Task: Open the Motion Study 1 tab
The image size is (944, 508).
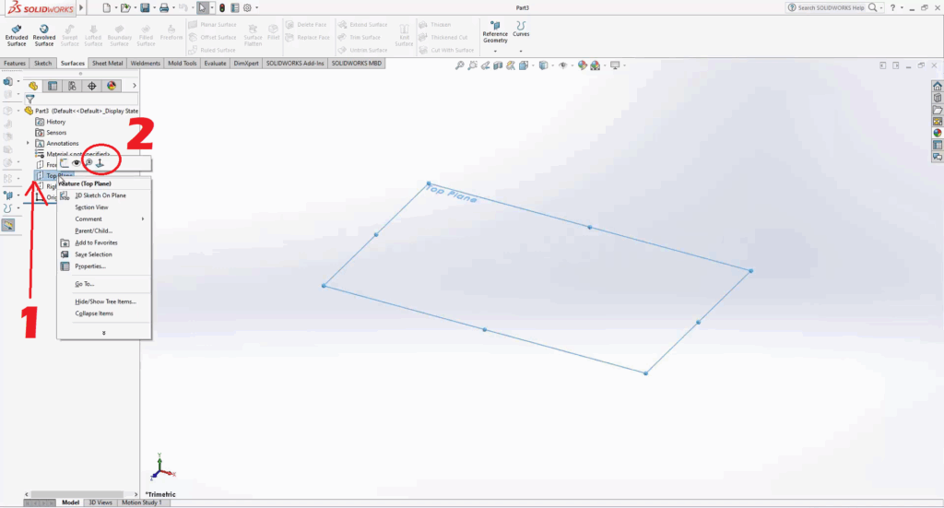Action: (141, 502)
